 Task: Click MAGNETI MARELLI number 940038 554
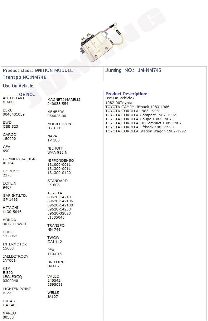tap(58, 104)
